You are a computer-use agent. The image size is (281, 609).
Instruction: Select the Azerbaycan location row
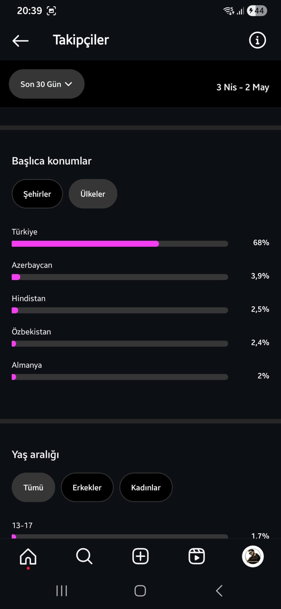point(140,271)
